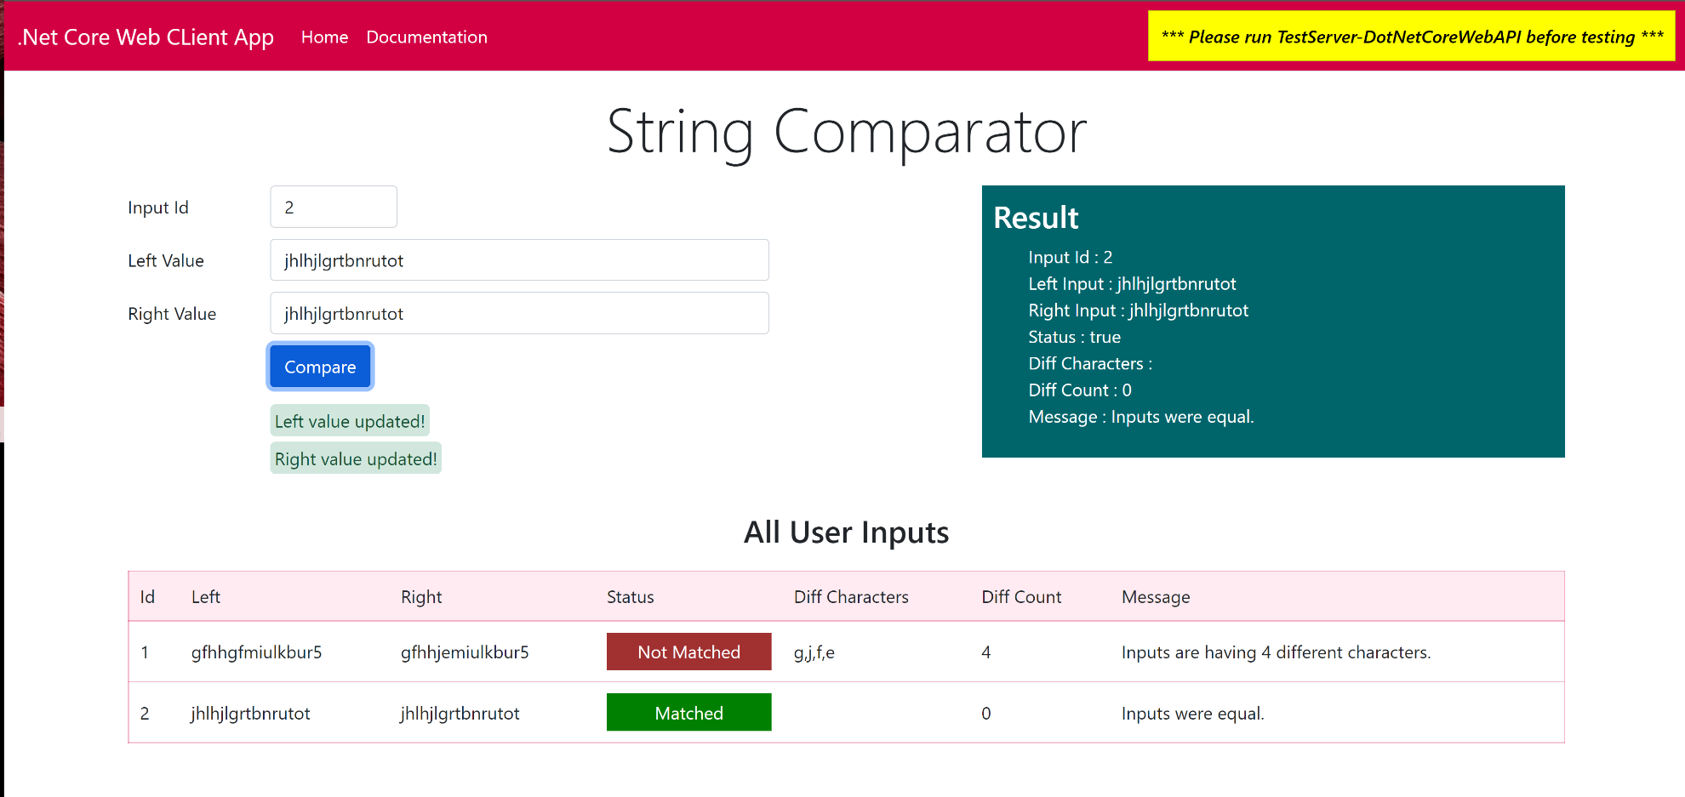Screen dimensions: 1685x797
Task: Click the String Comparator page title
Action: click(x=846, y=132)
